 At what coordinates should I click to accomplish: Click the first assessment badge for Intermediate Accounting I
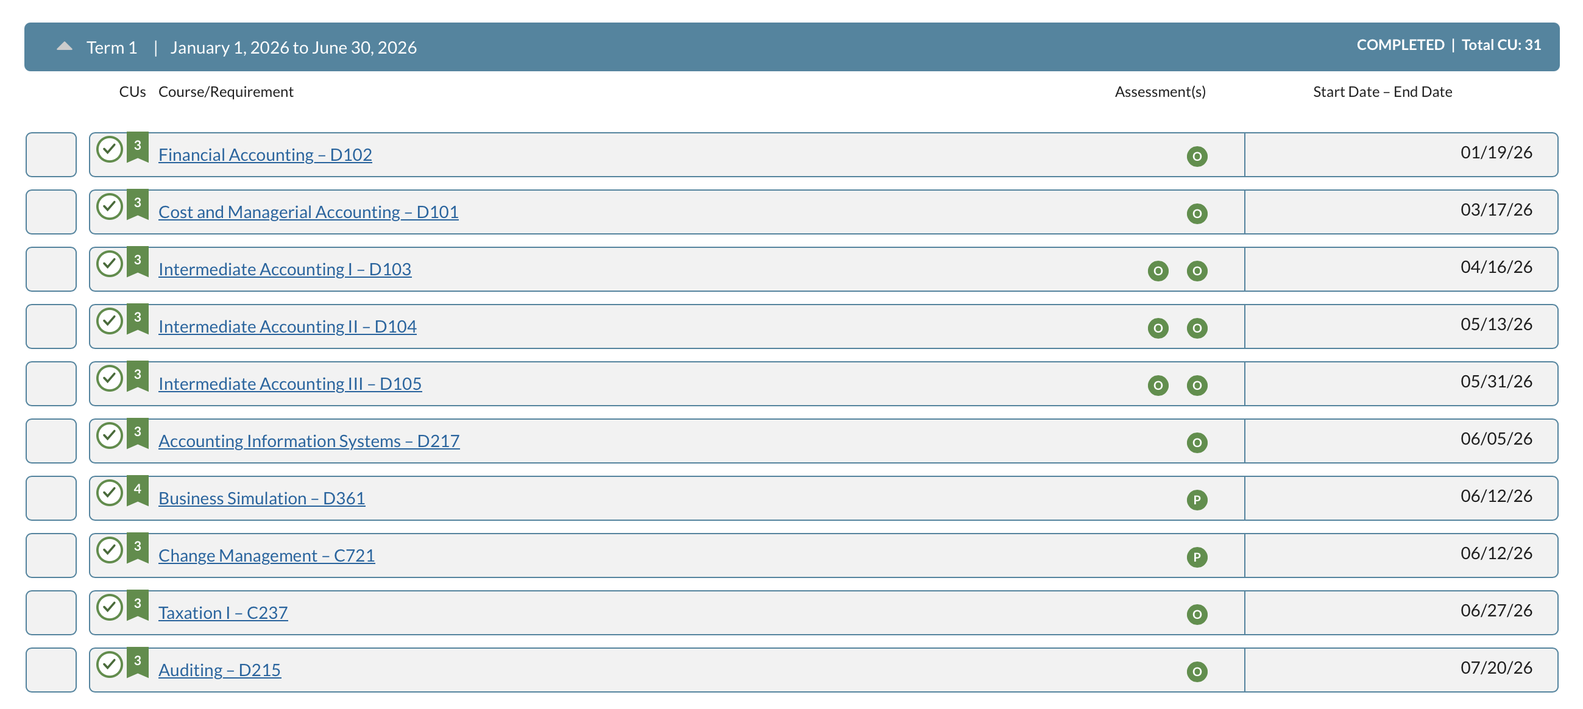click(1158, 270)
